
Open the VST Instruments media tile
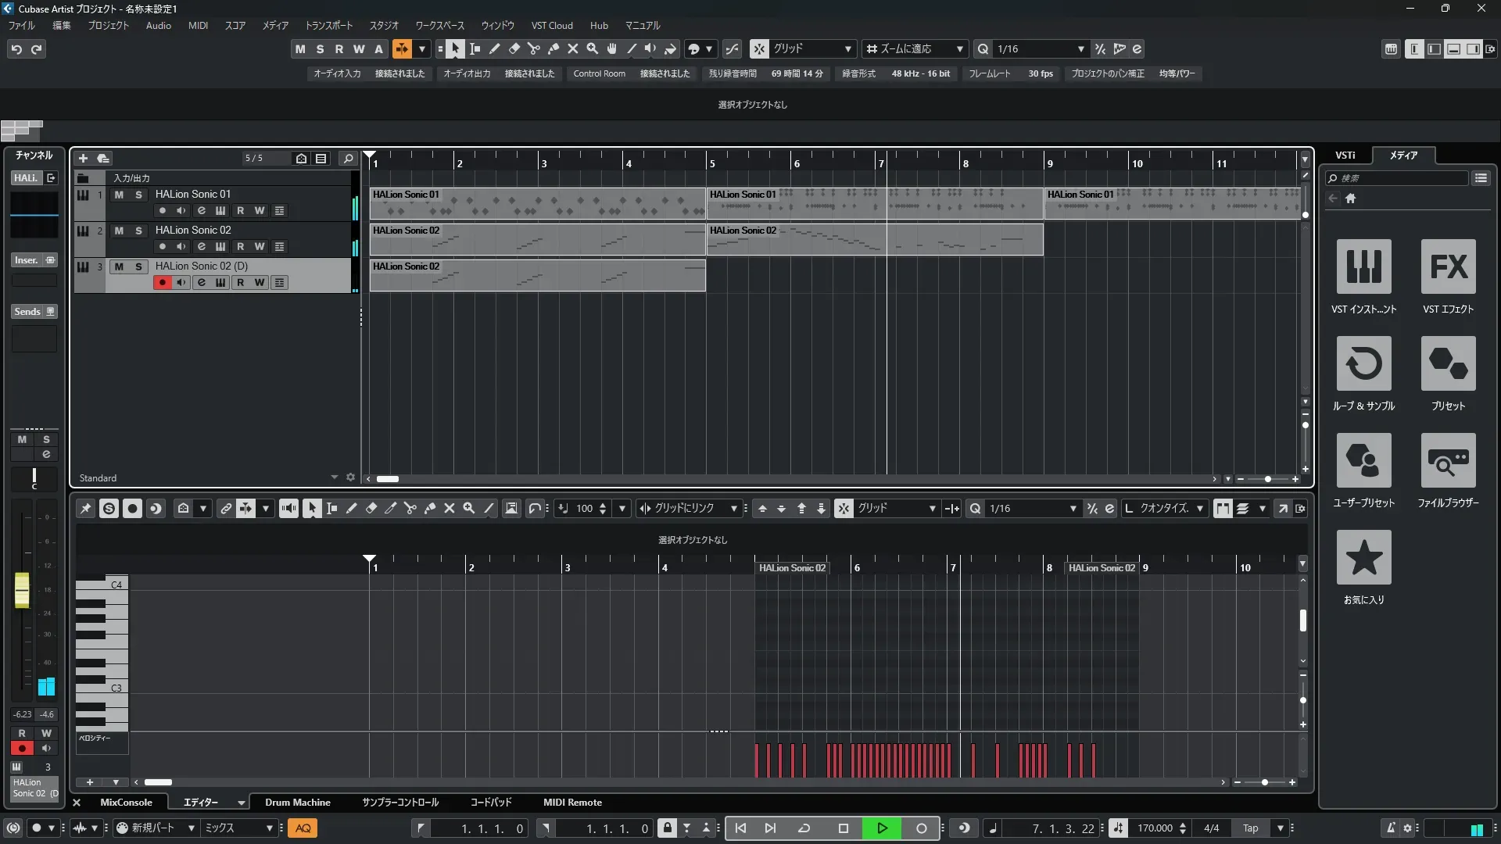(x=1363, y=267)
